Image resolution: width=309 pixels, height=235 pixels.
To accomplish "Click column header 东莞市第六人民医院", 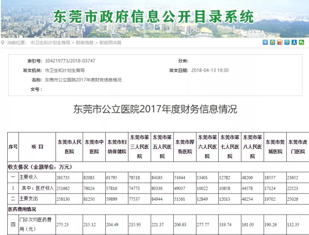I will (x=207, y=147).
